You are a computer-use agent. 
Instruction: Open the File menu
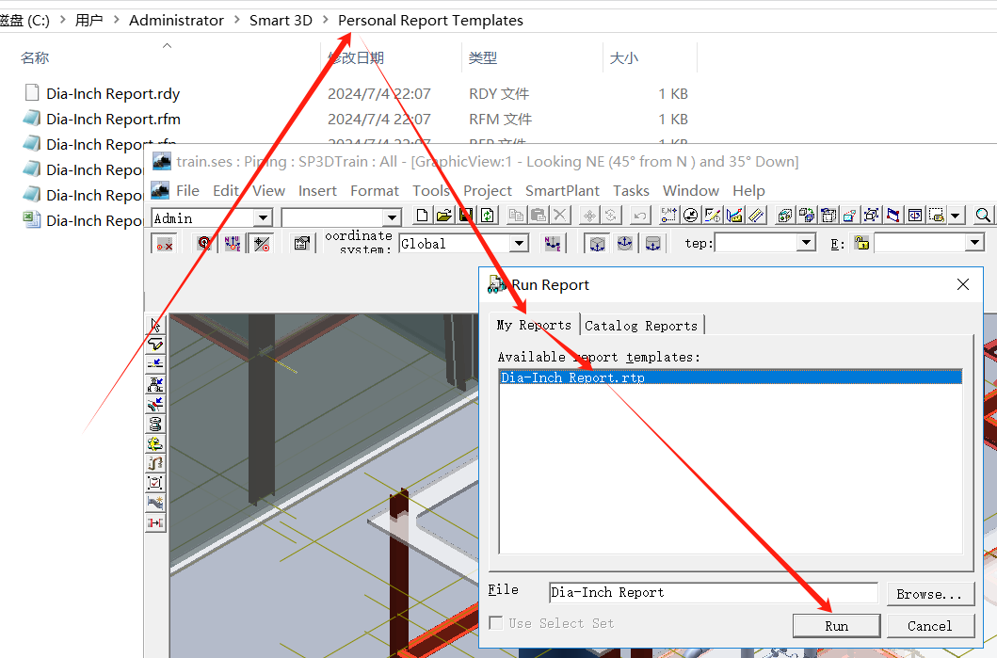[x=187, y=191]
